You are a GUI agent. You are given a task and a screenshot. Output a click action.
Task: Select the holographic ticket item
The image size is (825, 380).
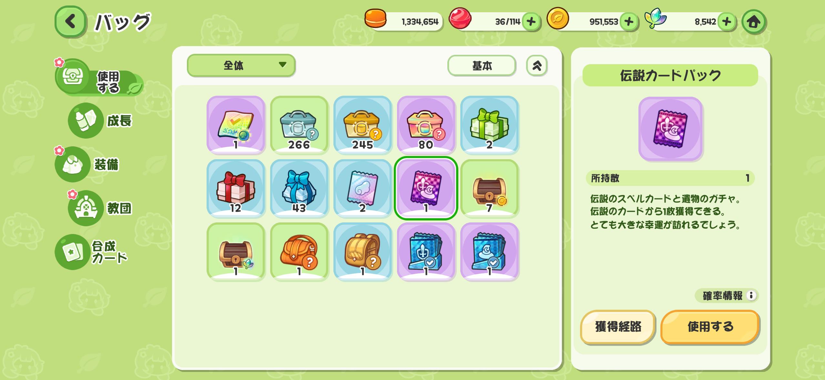tap(236, 124)
